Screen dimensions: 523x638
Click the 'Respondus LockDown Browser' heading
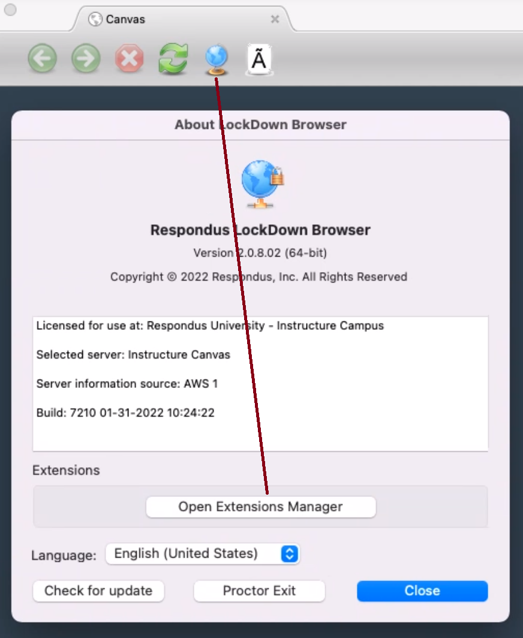coord(260,230)
